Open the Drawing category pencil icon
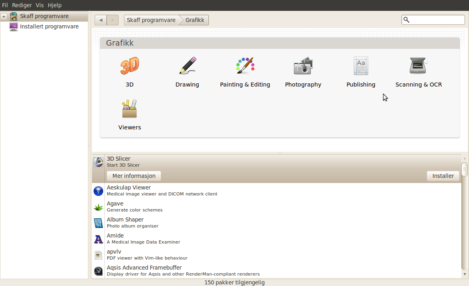The width and height of the screenshot is (469, 286). 188,66
